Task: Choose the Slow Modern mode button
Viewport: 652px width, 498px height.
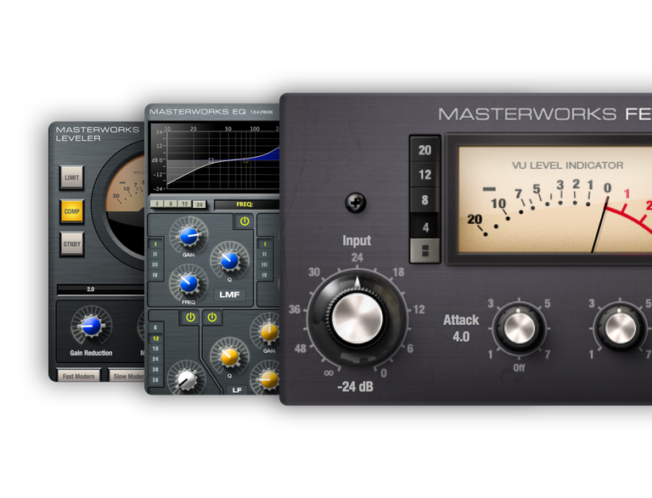Action: coord(127,376)
